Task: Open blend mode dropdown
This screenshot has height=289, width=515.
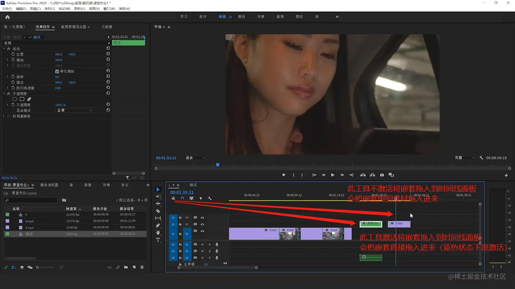Action: pos(74,110)
